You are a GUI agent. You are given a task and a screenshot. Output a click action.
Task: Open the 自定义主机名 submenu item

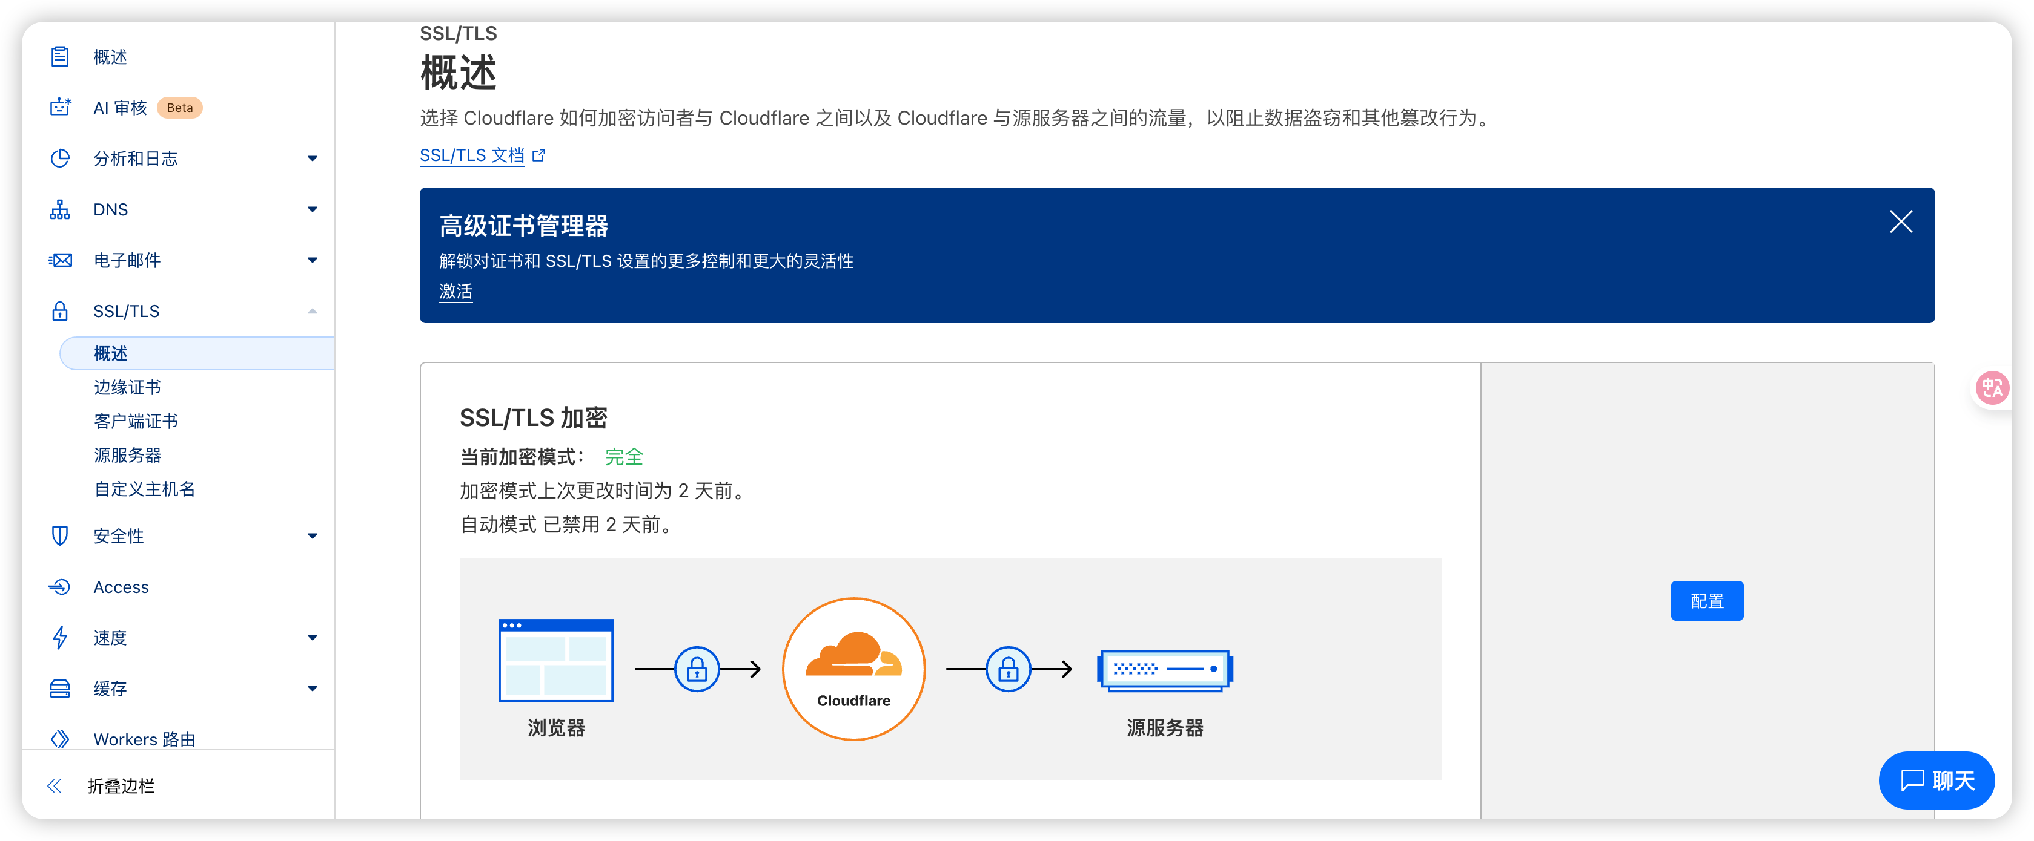pos(145,489)
